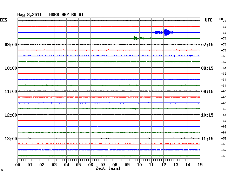Viewport: 228px width, 174px height.
Task: Click the "UTC" column header
Action: [x=208, y=20]
